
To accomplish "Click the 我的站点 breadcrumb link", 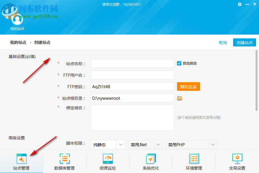I will (18, 43).
